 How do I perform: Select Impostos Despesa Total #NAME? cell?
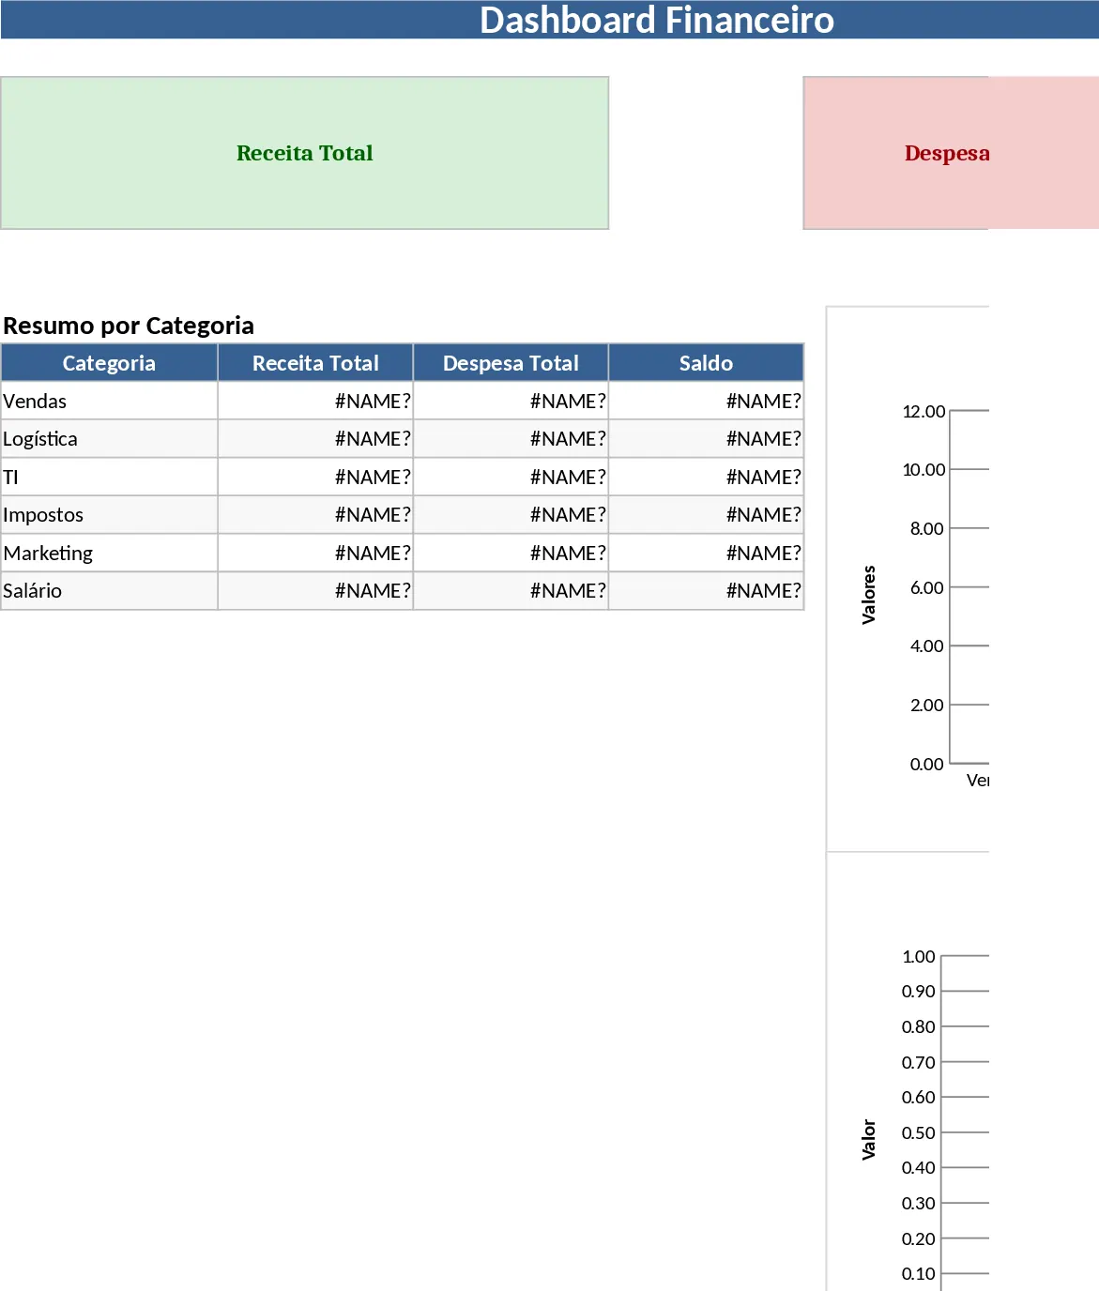[x=511, y=515]
